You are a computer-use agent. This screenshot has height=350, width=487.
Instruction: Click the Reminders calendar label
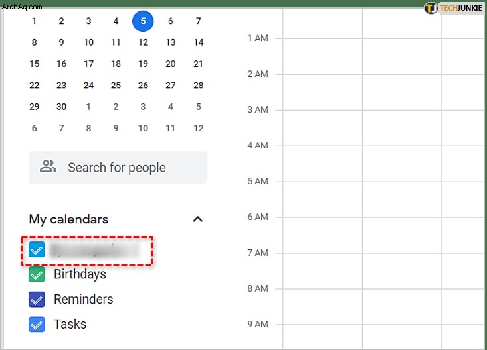[84, 299]
